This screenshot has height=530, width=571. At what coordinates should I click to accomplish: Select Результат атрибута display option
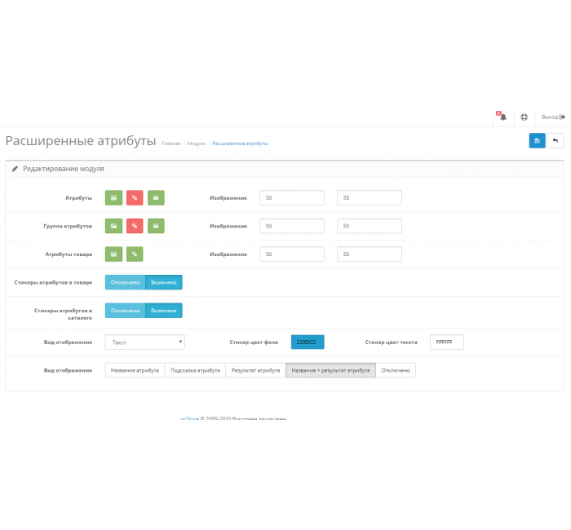pos(255,370)
